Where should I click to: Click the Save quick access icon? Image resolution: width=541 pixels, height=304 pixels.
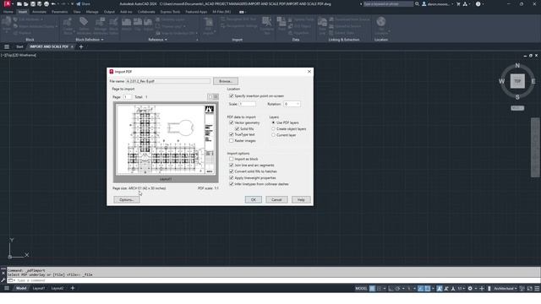coord(33,4)
